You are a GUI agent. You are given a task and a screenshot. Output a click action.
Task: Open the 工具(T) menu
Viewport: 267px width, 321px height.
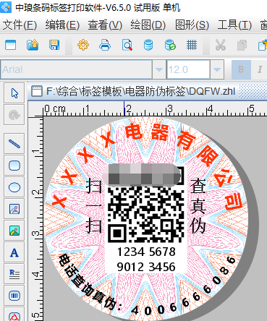(x=234, y=25)
